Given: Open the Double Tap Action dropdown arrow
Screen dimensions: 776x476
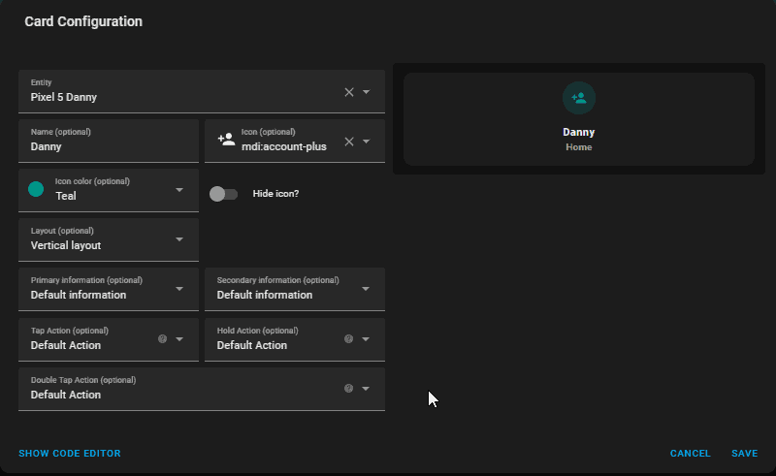Looking at the screenshot, I should click(x=366, y=389).
